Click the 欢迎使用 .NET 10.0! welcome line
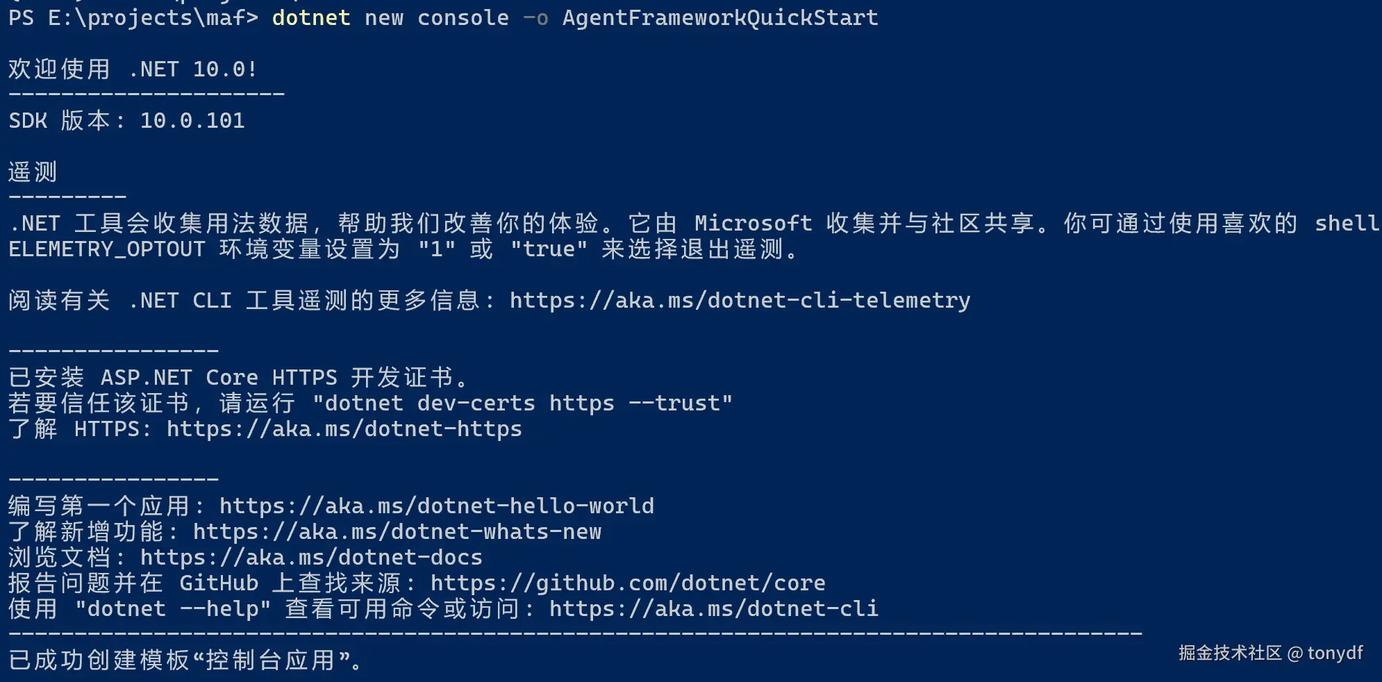The height and width of the screenshot is (682, 1382). click(133, 69)
